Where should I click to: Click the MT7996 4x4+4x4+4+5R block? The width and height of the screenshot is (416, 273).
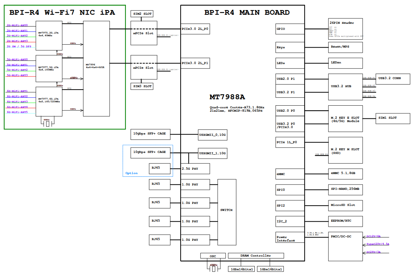click(x=96, y=68)
